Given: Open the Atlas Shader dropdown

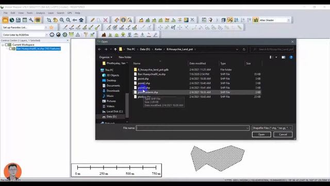Looking at the screenshot, I should point(288,20).
